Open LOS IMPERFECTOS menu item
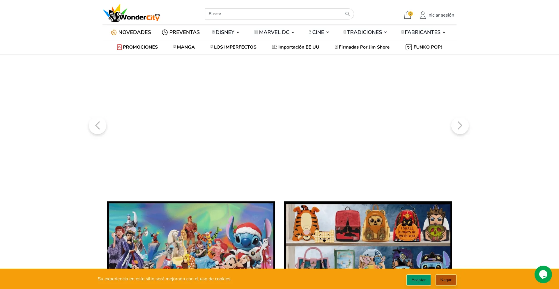Viewport: 559px width, 289px height. 233,47
